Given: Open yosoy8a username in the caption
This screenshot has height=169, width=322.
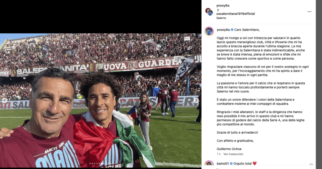Looking at the screenshot, I should coord(223,30).
